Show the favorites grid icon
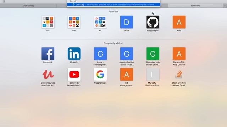The height and width of the screenshot is (127, 227). 4,1
